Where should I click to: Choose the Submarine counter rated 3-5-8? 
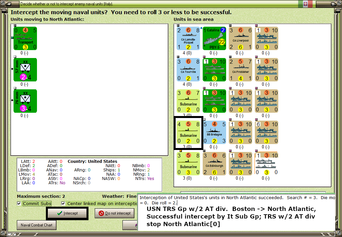click(x=188, y=164)
